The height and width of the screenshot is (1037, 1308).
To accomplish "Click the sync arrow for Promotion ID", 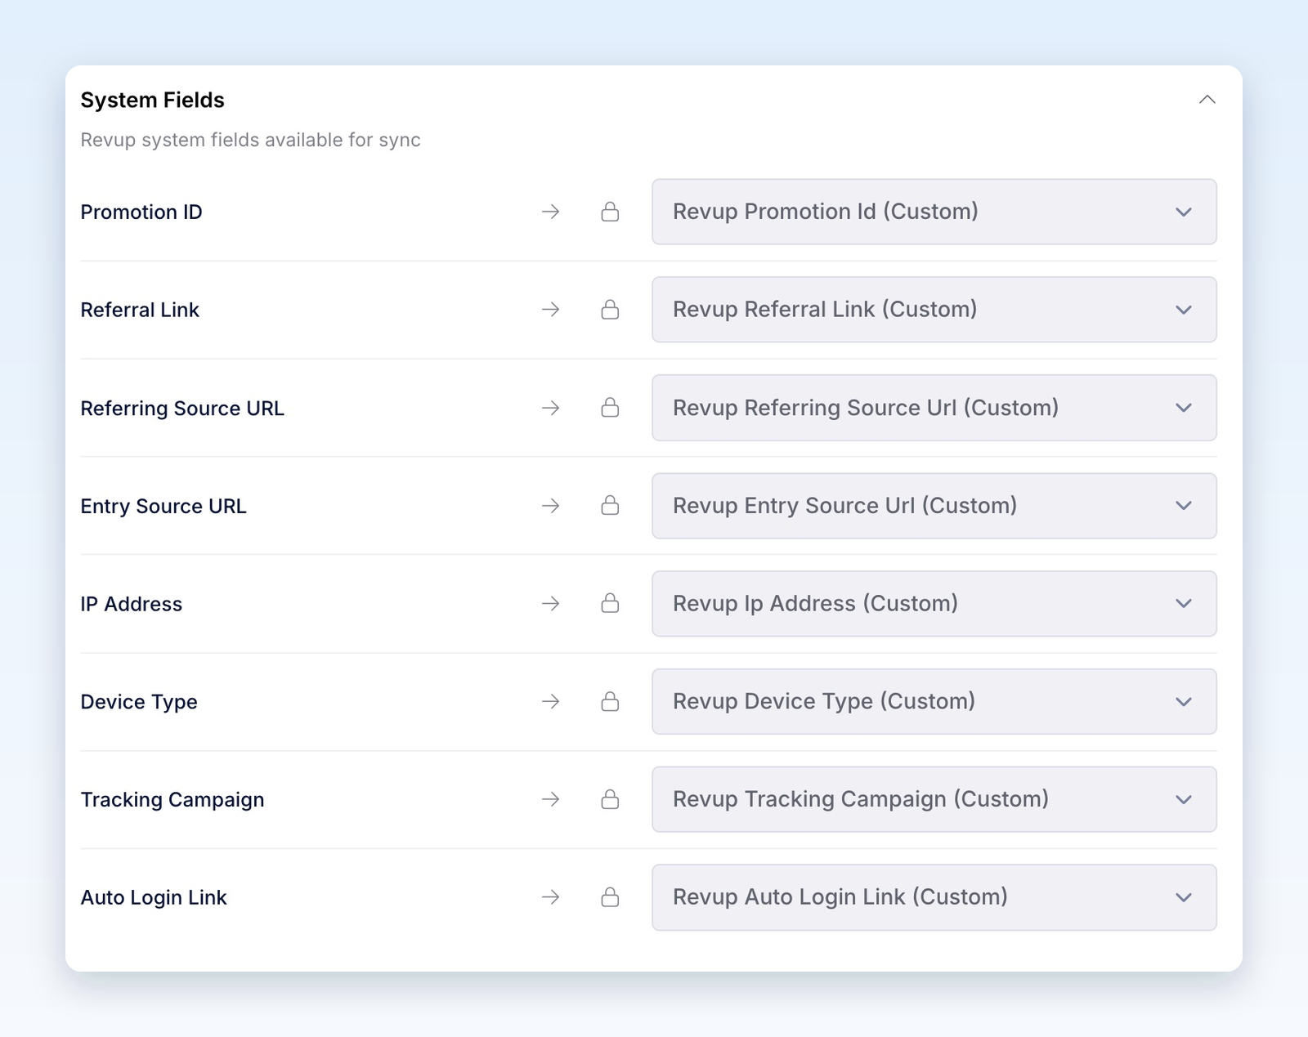I will click(x=551, y=212).
